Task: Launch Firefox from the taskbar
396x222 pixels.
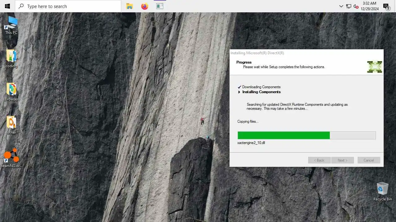Action: (x=144, y=6)
